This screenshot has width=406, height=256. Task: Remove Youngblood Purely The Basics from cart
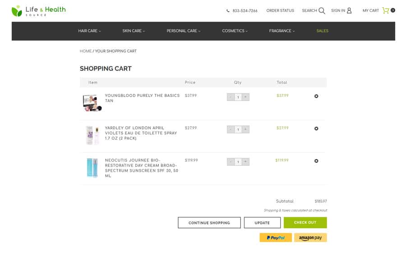point(316,96)
